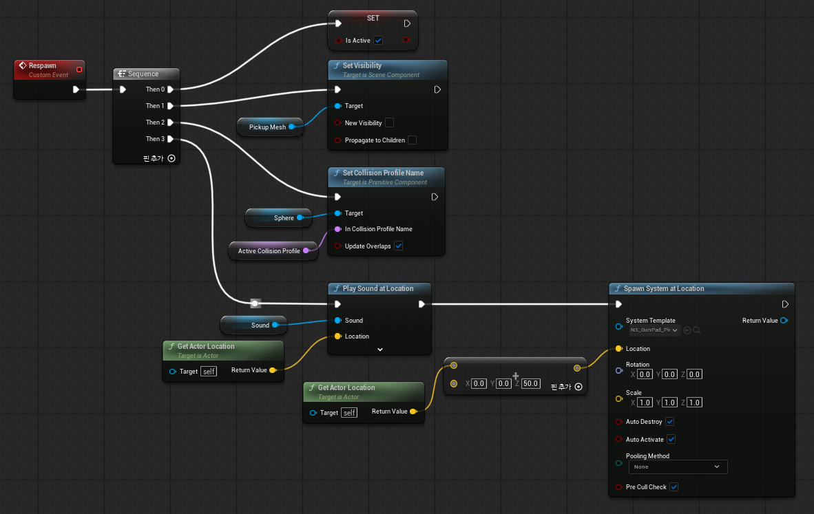This screenshot has height=514, width=814.
Task: Click the add node's X value field
Action: 479,383
